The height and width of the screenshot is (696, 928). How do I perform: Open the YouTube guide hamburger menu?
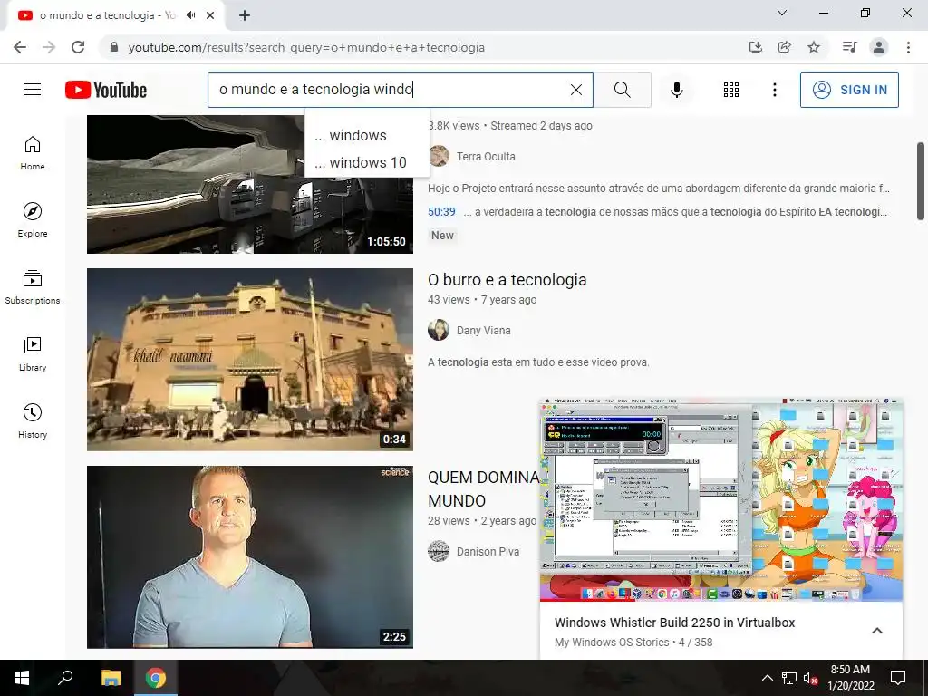click(x=33, y=90)
